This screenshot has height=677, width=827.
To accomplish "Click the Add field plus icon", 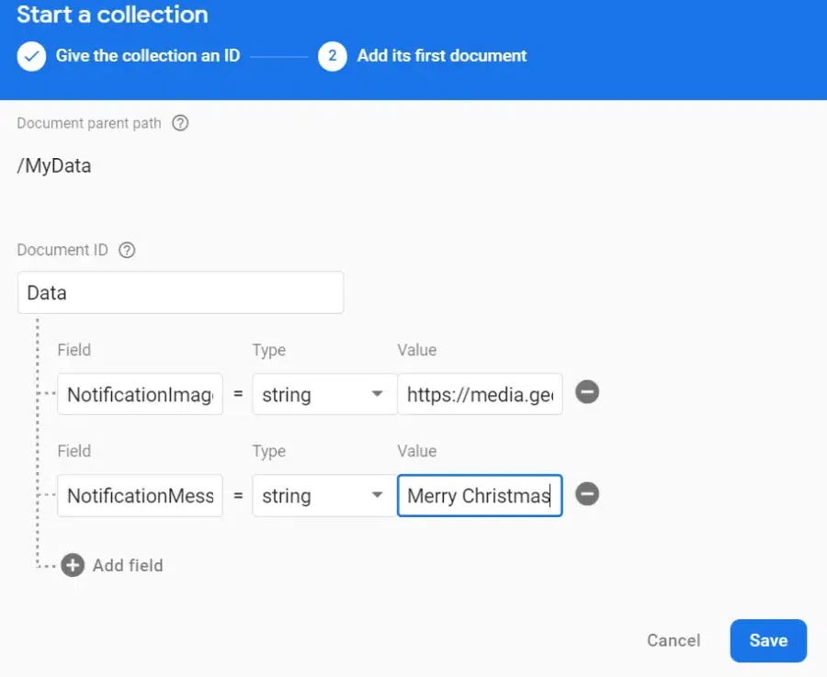I will tap(74, 565).
